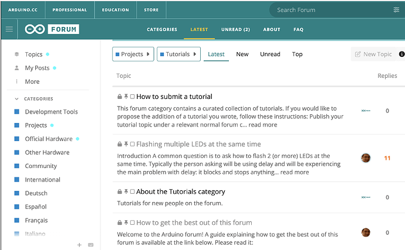Open the ARDUINO.CC top link

[23, 10]
